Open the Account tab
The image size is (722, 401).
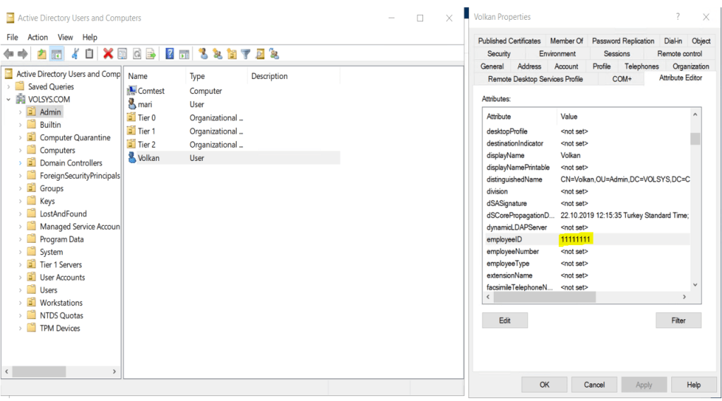566,66
